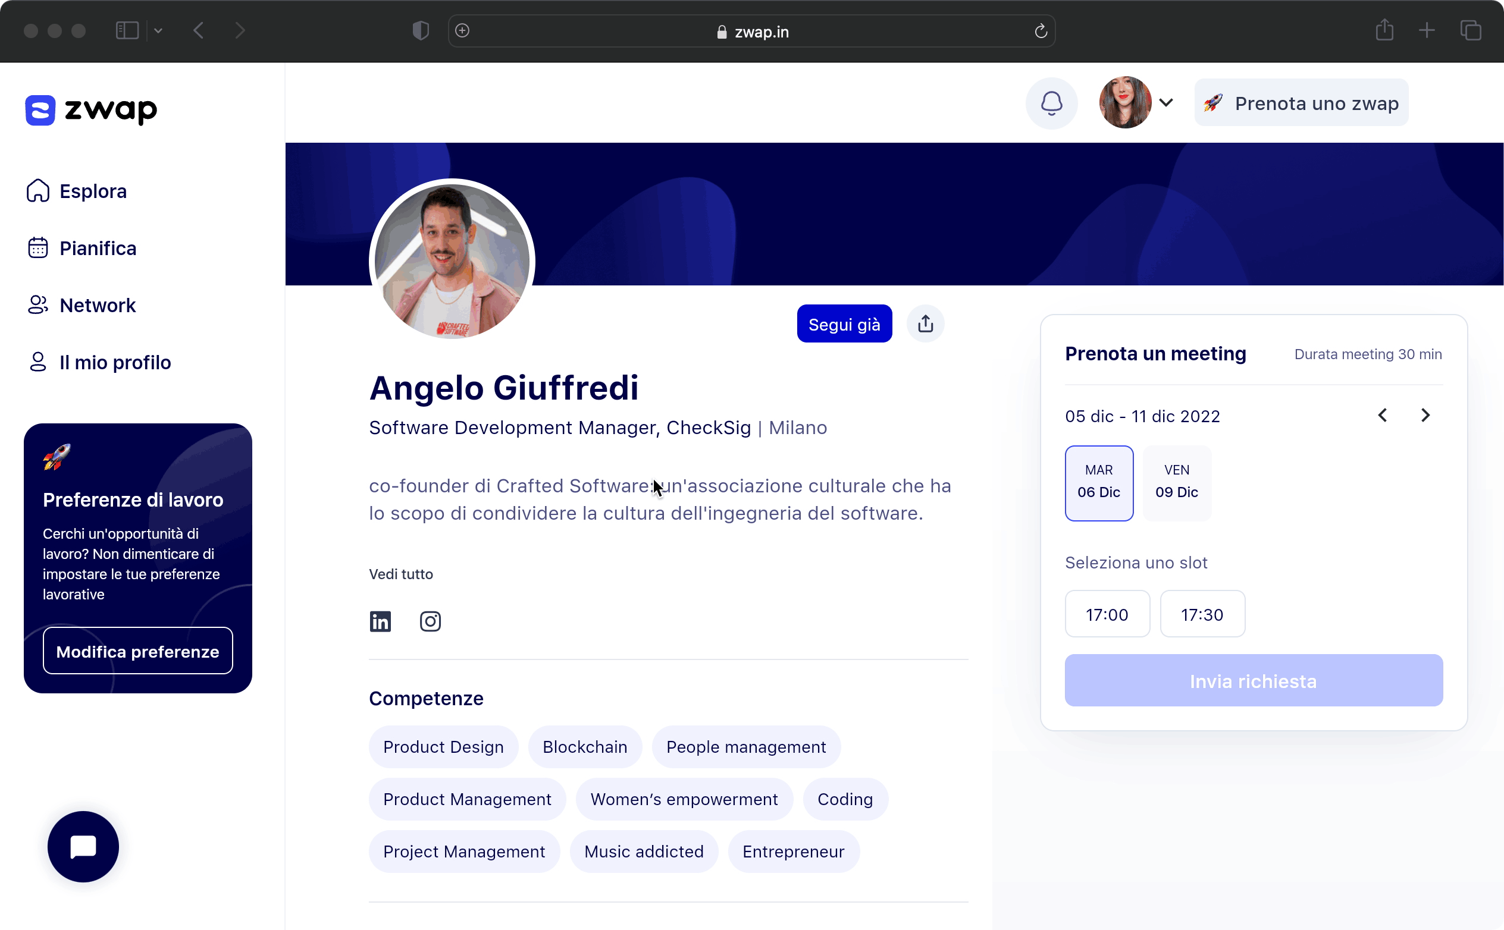Toggle the Segui già follow button

[x=844, y=324]
